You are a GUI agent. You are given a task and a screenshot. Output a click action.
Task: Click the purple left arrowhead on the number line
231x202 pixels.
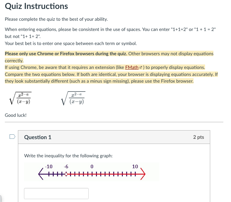tap(41, 174)
